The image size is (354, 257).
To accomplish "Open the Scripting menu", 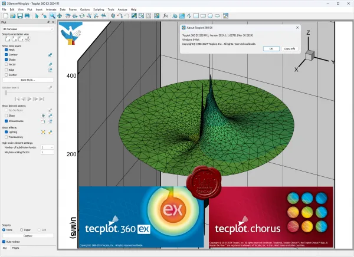I will [x=99, y=9].
